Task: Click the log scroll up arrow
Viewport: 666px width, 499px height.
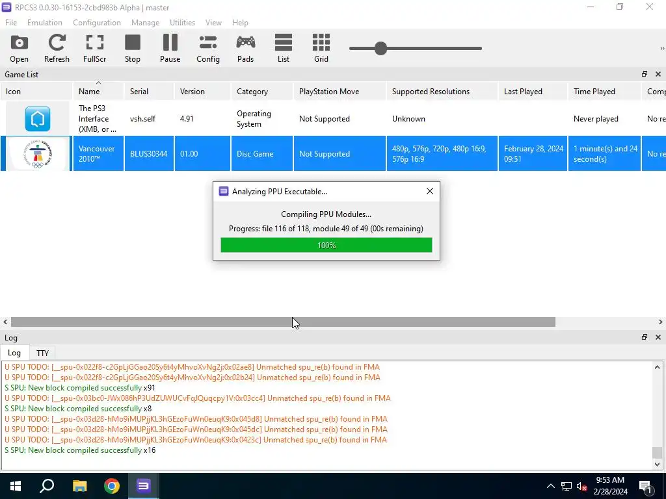Action: point(657,367)
